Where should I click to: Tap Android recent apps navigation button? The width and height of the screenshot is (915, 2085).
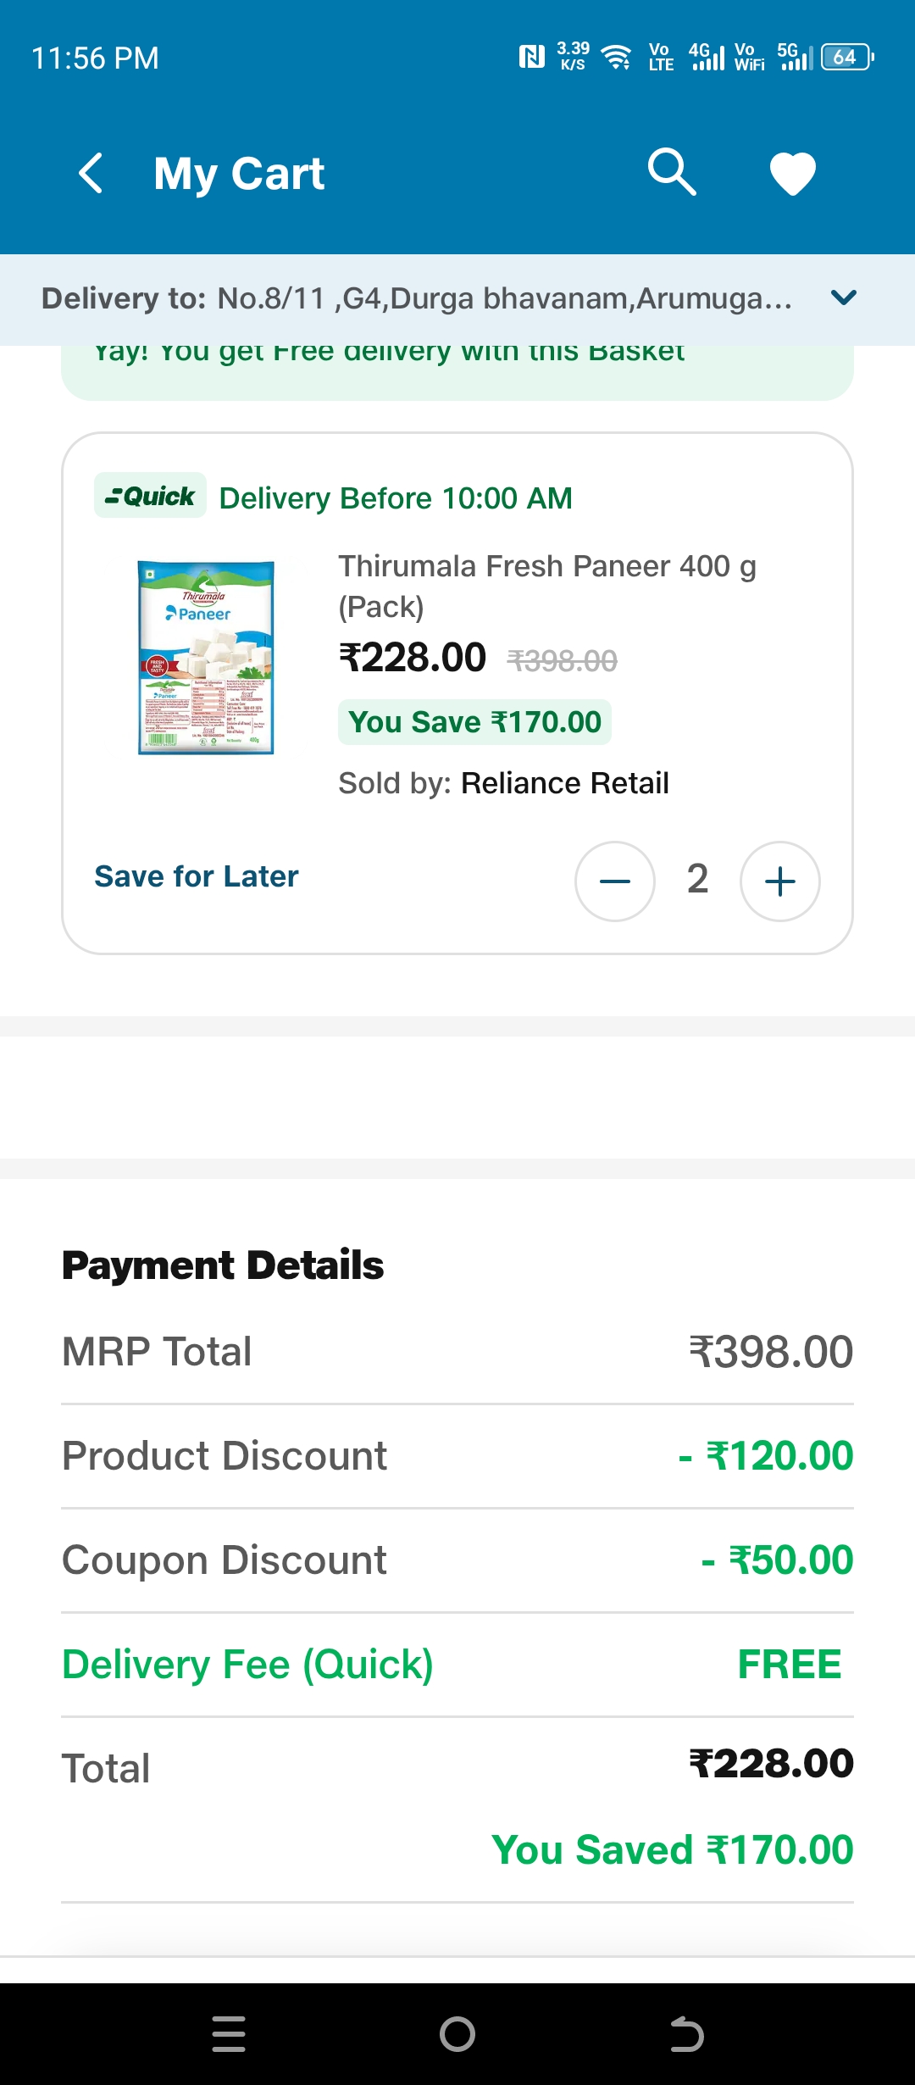(x=229, y=2033)
